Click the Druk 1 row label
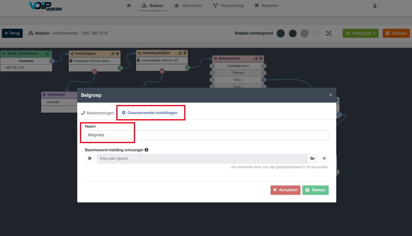412x236 pixels. (238, 80)
